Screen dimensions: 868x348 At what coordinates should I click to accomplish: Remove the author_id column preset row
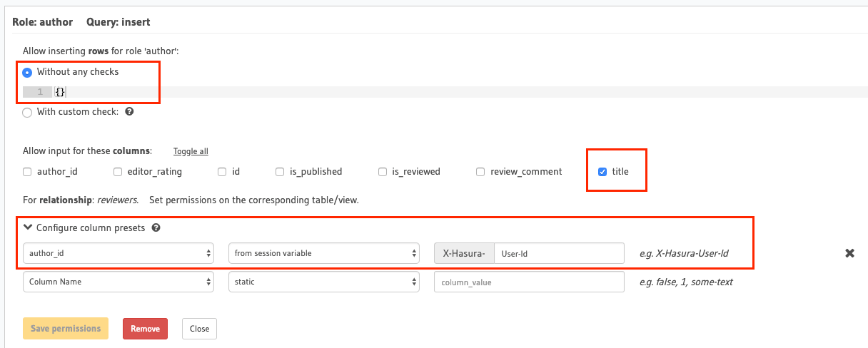click(849, 253)
